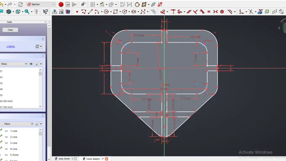Viewport: 286px width, 161px height.
Task: Select the fillet tool
Action: 241,12
